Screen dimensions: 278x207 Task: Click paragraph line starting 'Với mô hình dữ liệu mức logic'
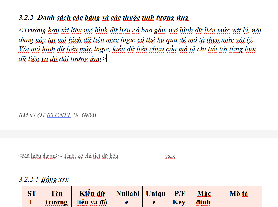137,49
